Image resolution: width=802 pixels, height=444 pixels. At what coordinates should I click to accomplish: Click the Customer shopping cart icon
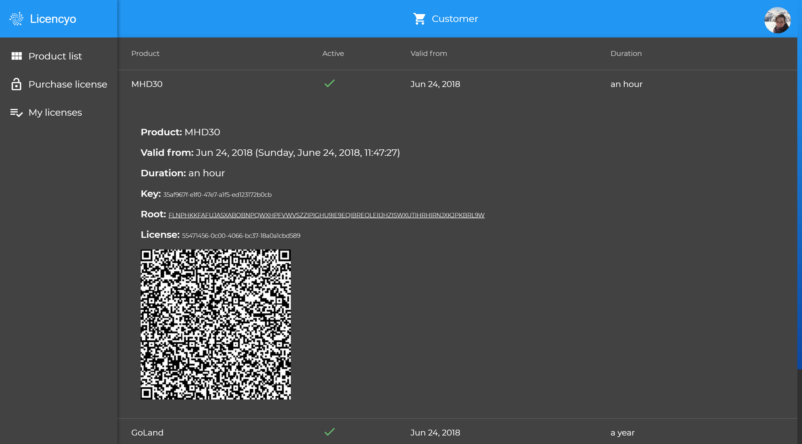[x=419, y=19]
